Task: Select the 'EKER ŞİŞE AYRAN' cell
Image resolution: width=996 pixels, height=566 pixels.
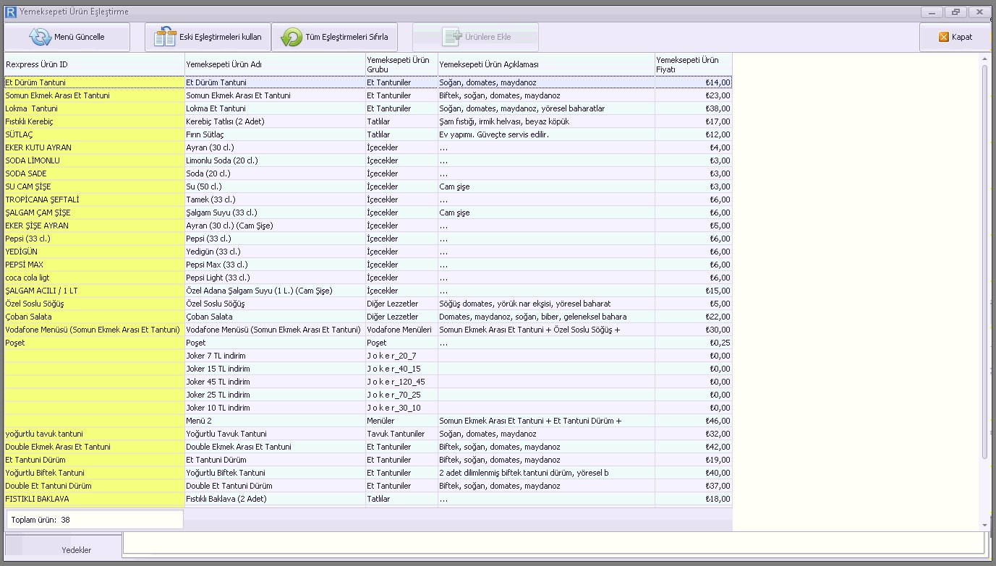Action: tap(94, 226)
